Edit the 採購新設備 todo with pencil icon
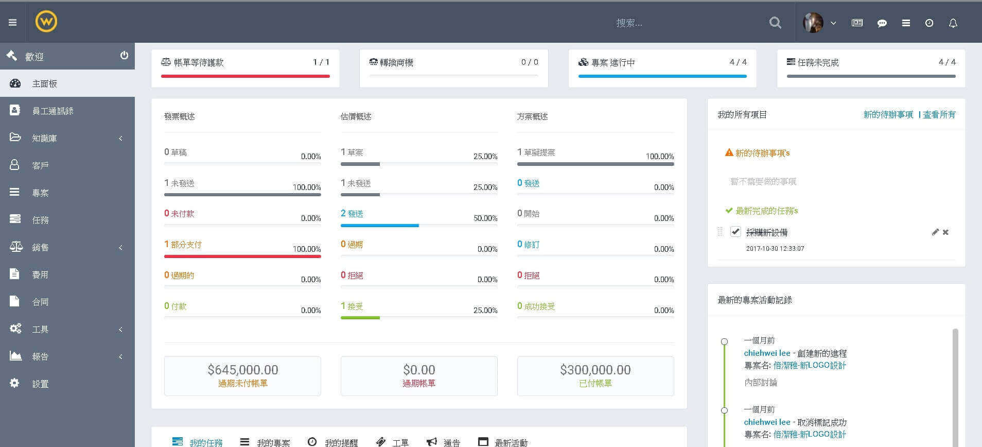The width and height of the screenshot is (982, 447). [935, 232]
